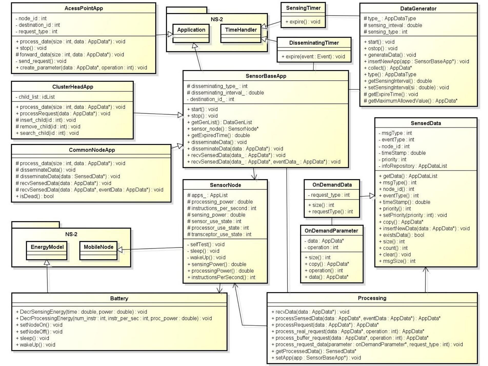Click '# apps_ : AppList' attribute
Image resolution: width=488 pixels, height=366 pixels.
(x=207, y=195)
